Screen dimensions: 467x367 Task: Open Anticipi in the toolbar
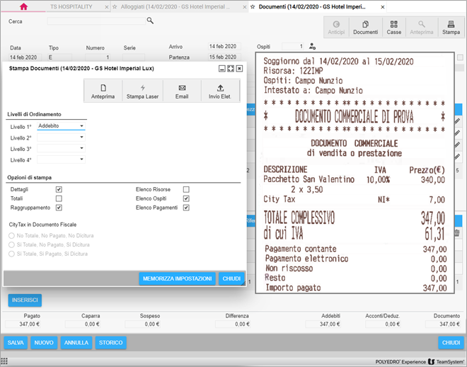336,28
